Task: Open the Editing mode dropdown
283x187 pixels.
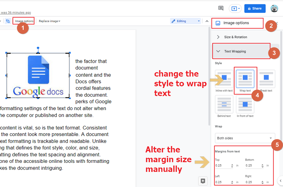Action: point(186,21)
